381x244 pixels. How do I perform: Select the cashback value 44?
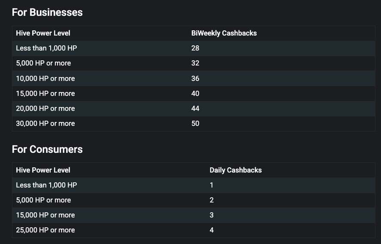click(195, 108)
